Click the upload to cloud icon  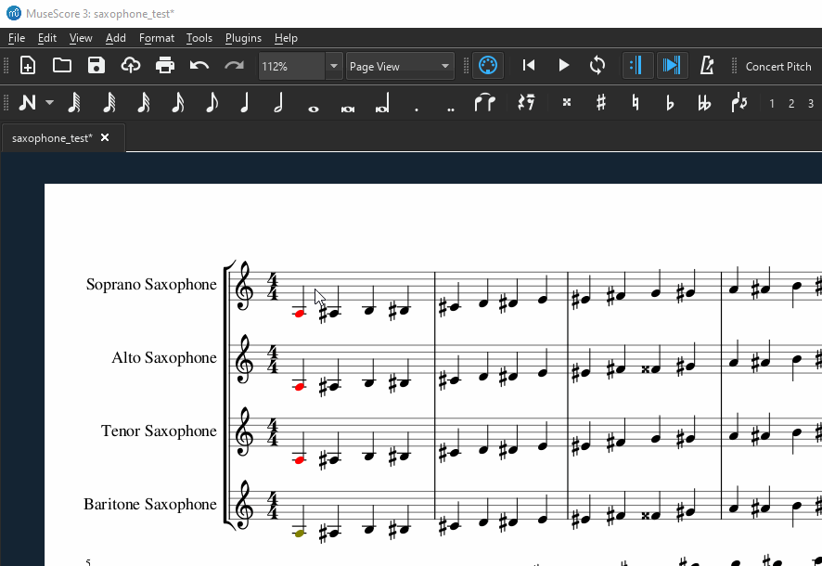[131, 66]
